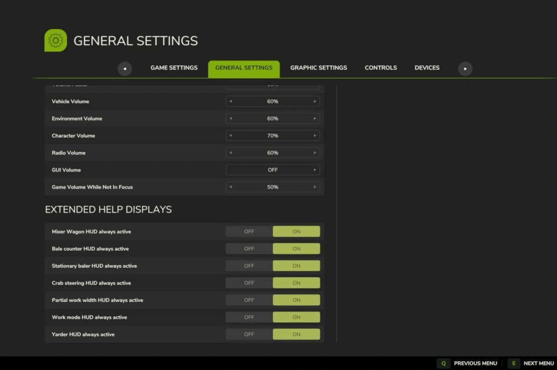
Task: Turn off Mixer Wagon HUD always active
Action: [x=248, y=231]
